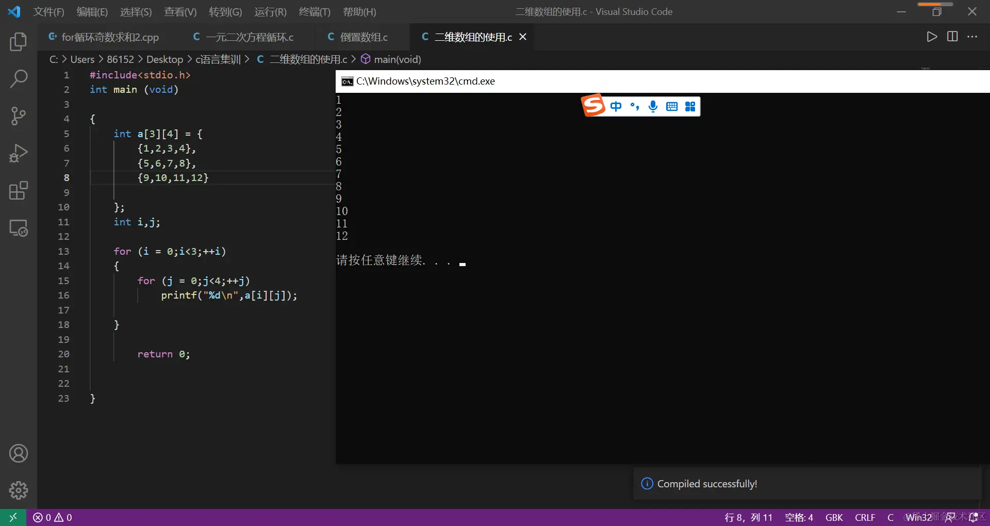990x526 pixels.
Task: Open the Manage settings gear
Action: point(19,490)
